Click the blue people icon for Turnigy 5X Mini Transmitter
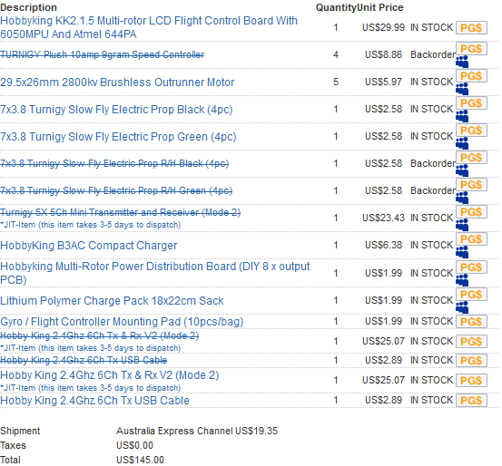This screenshot has height=466, width=502. pos(462,225)
